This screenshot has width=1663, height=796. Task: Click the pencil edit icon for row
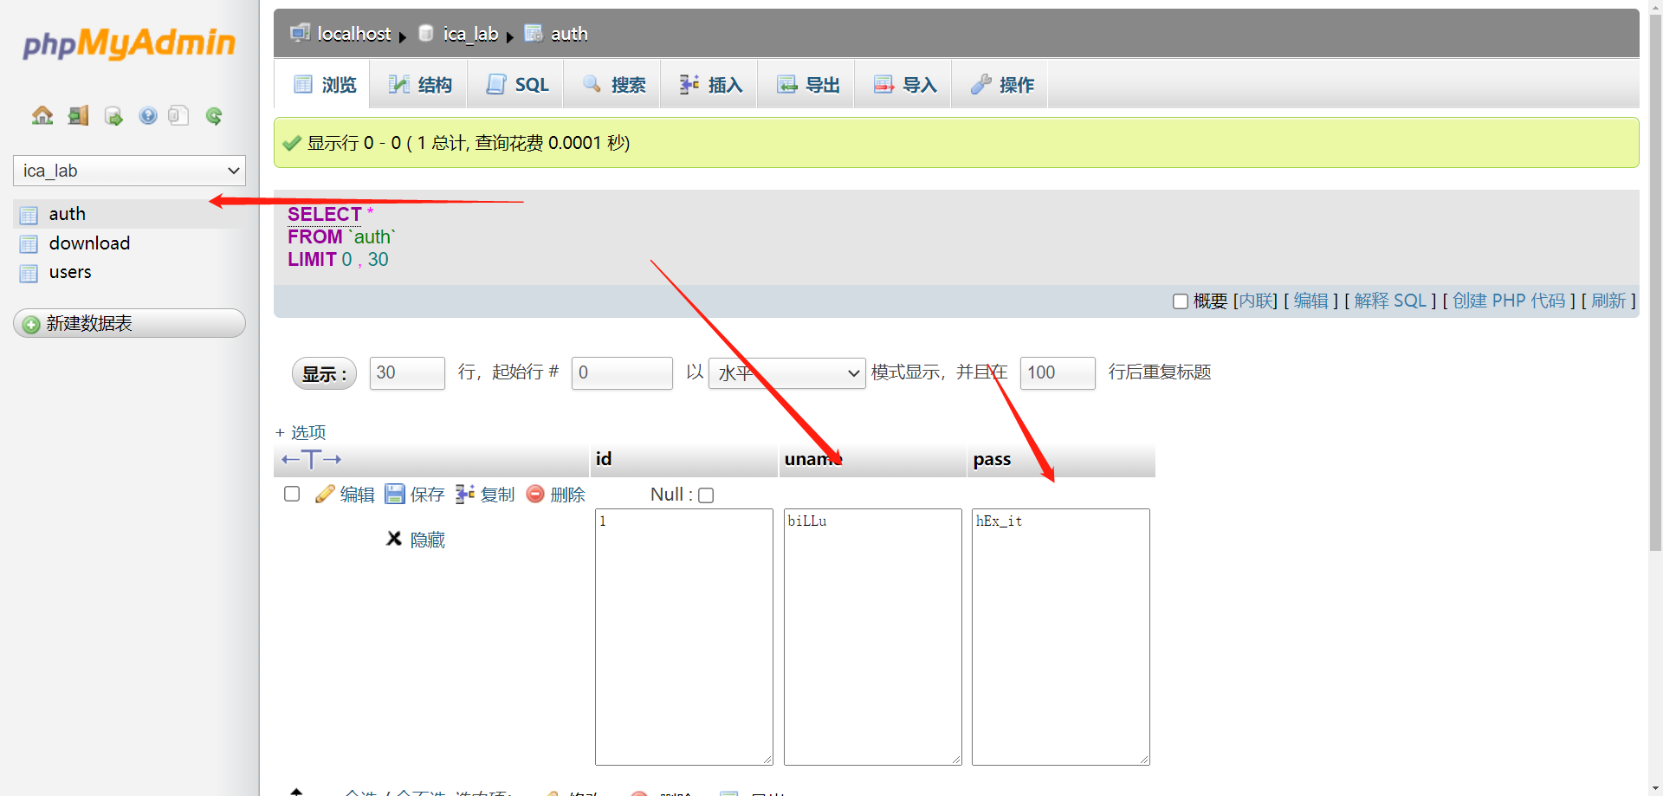tap(325, 494)
